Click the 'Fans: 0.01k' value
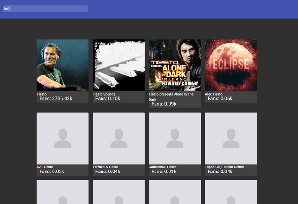298x204 pixels. 164,172
